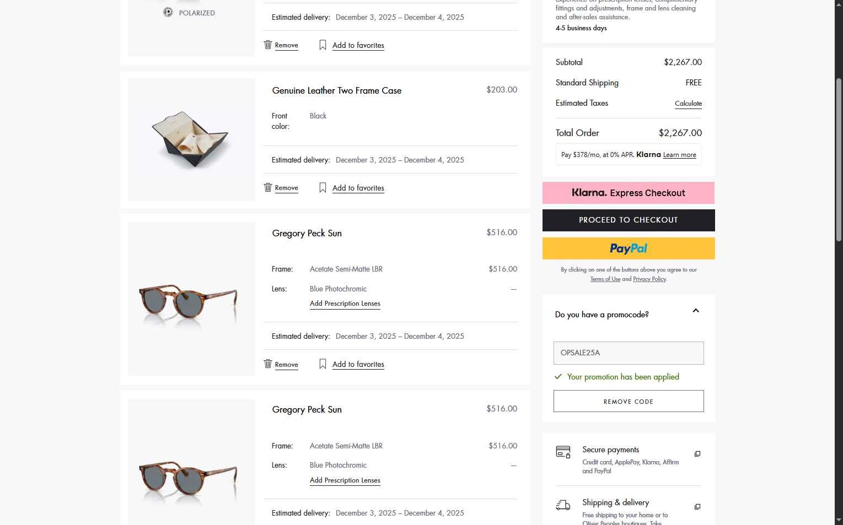The height and width of the screenshot is (525, 843).
Task: Click '4-5 business days' text
Action: point(581,28)
